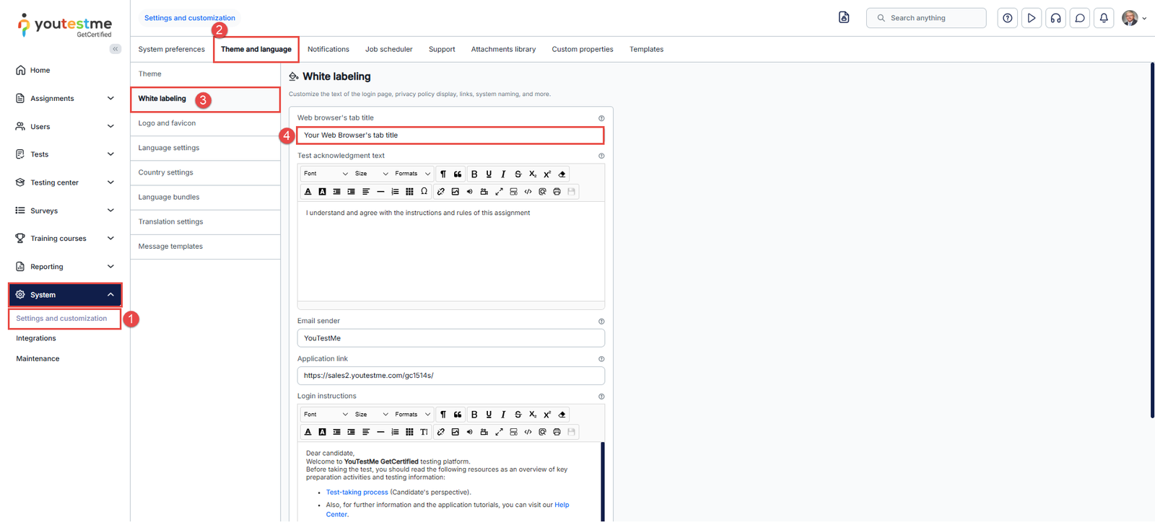Open support headset icon in header
Screen dimensions: 1155x522
(x=1055, y=18)
